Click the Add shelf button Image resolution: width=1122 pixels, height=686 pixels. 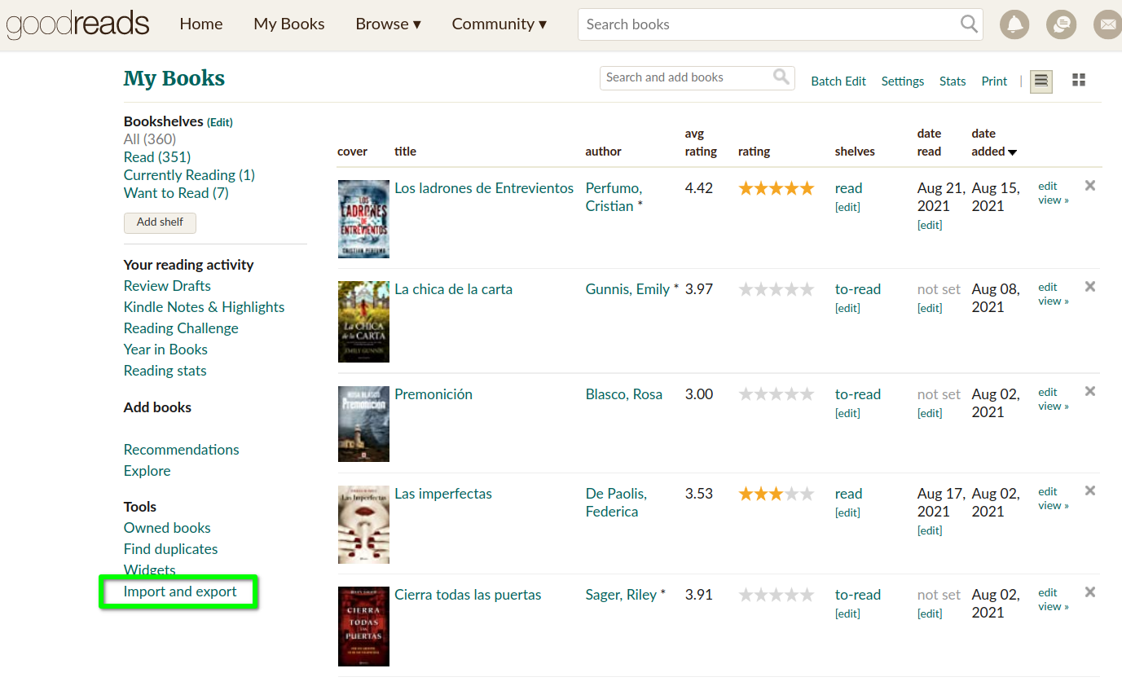[x=160, y=222]
